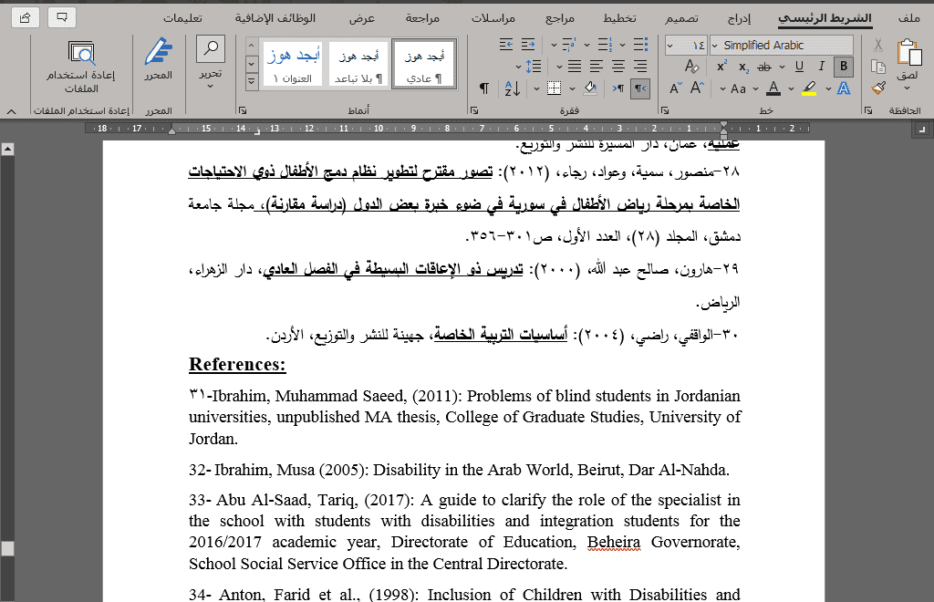Viewport: 934px width, 602px height.
Task: Apply paragraph shading with the paint bucket
Action: (x=590, y=88)
